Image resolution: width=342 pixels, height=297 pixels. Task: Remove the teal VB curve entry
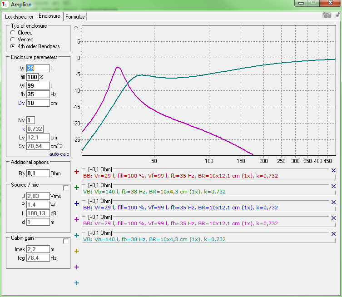[x=333, y=234]
